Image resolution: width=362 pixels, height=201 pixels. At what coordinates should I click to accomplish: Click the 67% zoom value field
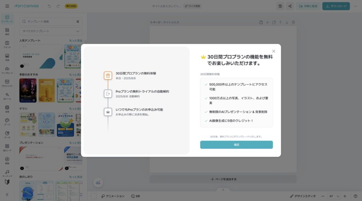(x=334, y=196)
